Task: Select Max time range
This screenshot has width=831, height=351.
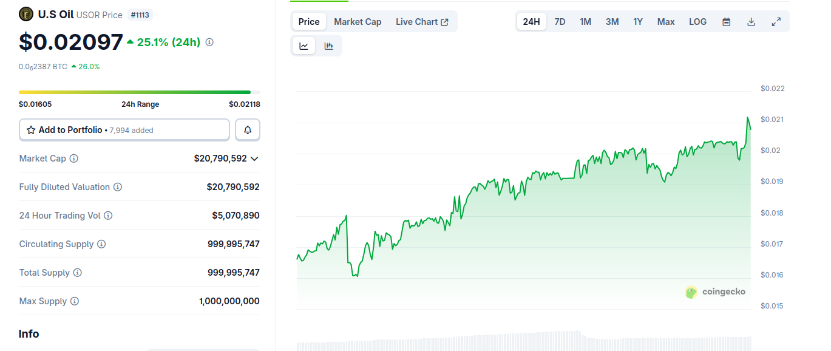Action: 666,22
